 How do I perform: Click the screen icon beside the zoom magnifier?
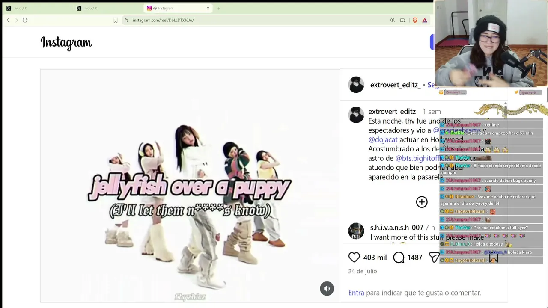[402, 20]
